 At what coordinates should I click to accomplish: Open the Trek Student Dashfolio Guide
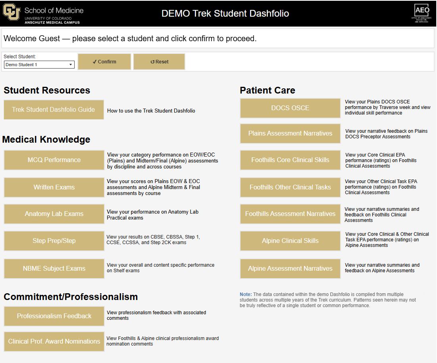pos(54,110)
